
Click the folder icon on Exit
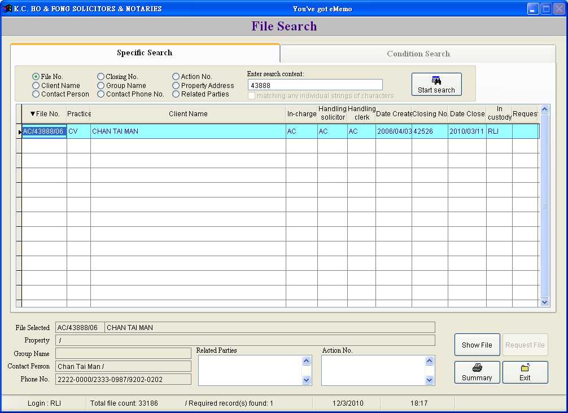525,368
